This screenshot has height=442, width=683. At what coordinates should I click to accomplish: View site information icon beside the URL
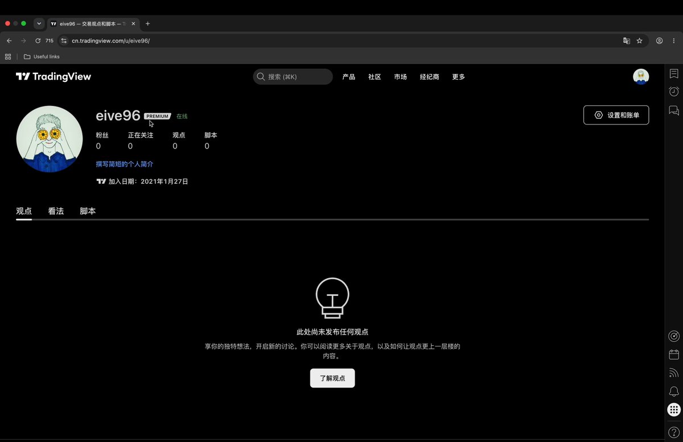tap(64, 41)
